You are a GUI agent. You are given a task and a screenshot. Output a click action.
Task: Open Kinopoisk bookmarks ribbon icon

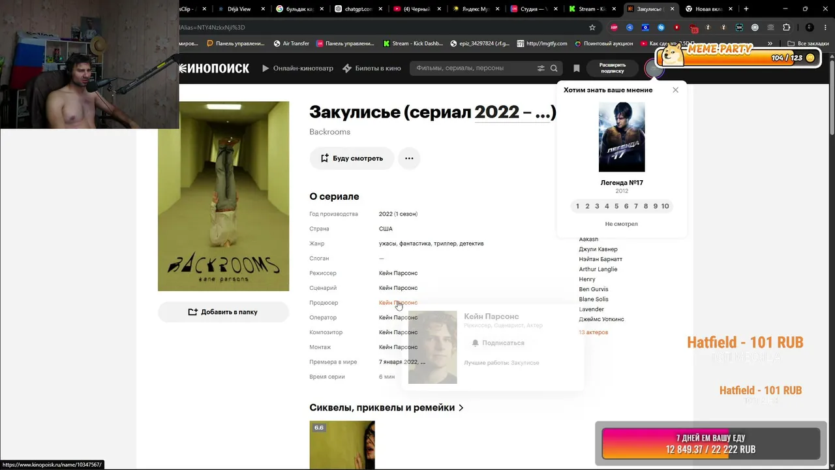577,68
